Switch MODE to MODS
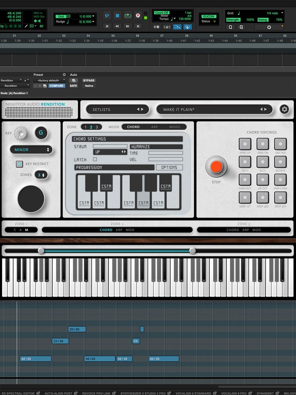 click(175, 127)
